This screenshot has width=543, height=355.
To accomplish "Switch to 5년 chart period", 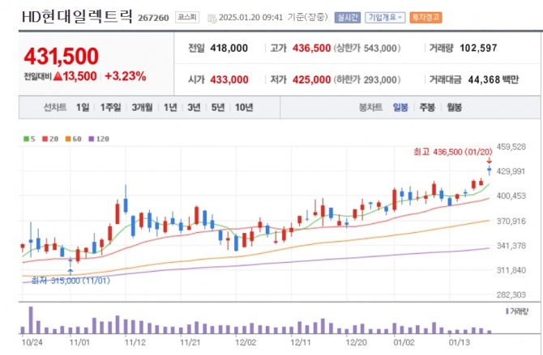I will click(218, 108).
